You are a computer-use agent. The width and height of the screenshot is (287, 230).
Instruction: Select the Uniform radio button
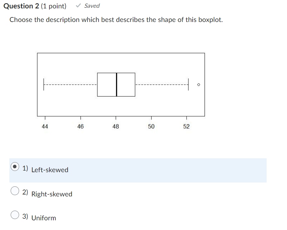pos(15,215)
